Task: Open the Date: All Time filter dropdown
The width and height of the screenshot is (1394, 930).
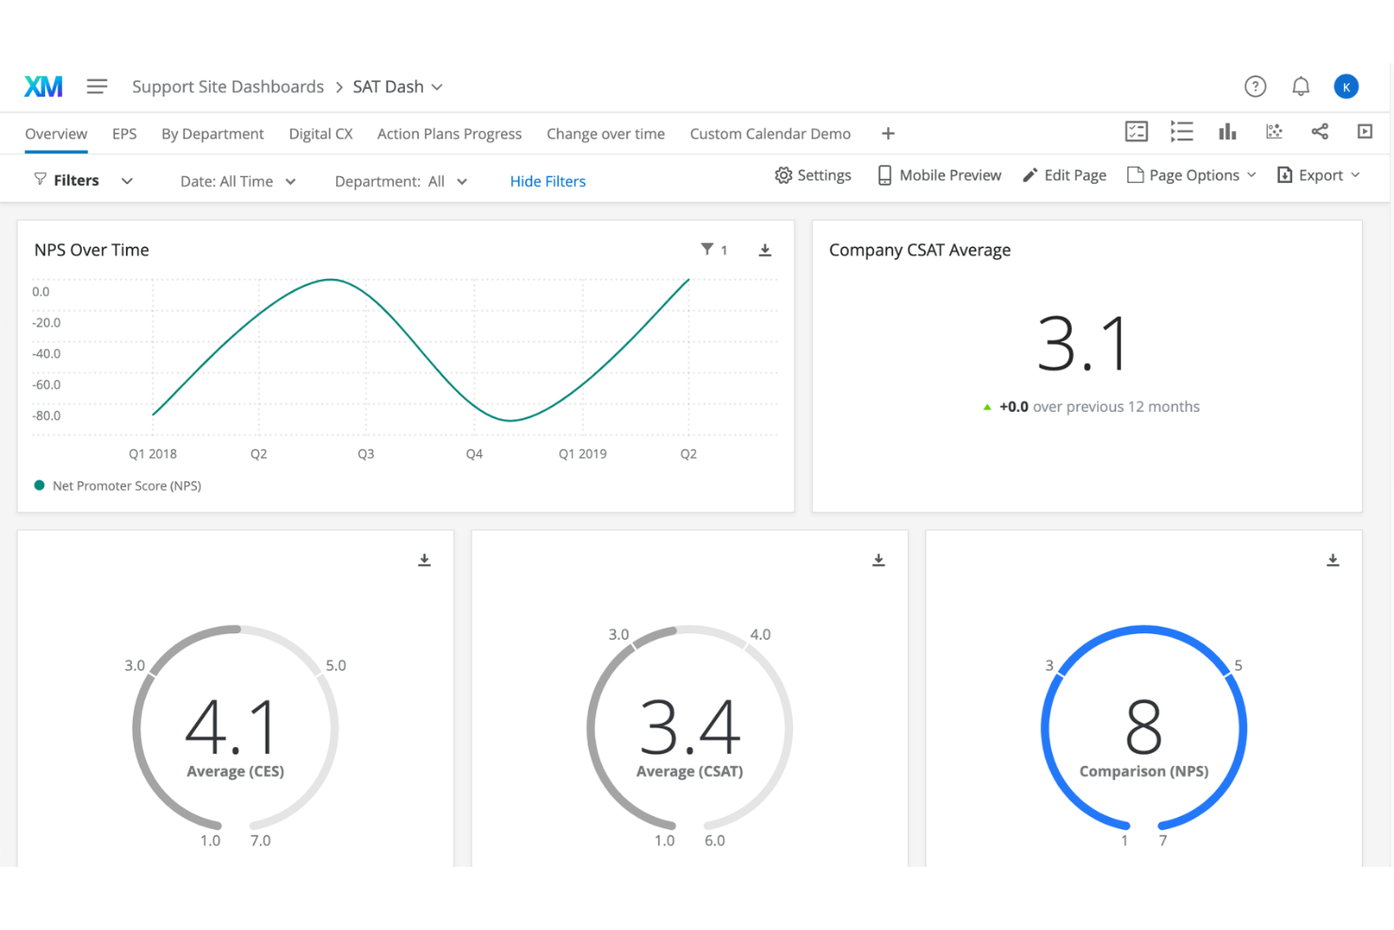Action: pos(238,181)
